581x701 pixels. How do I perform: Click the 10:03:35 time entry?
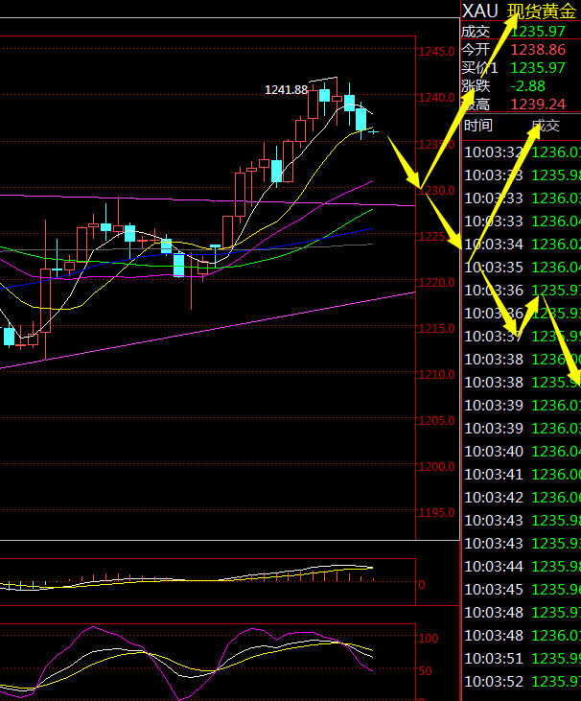click(x=494, y=268)
